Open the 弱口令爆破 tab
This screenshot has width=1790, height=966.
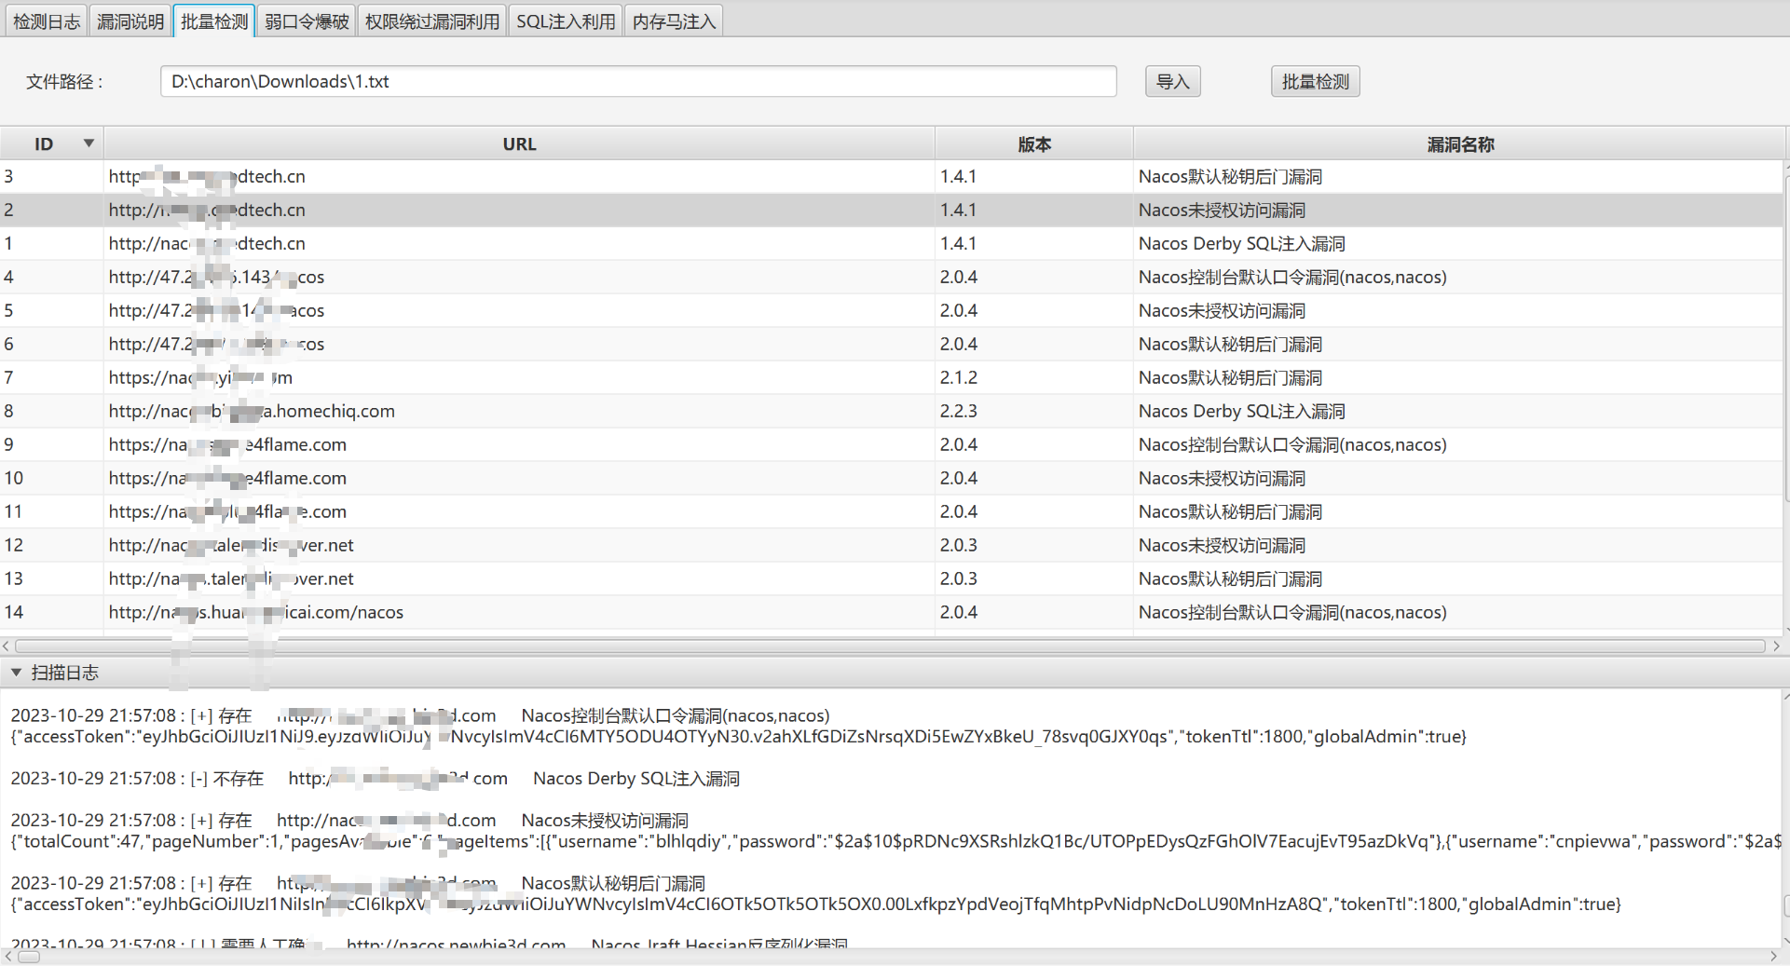pyautogui.click(x=307, y=20)
